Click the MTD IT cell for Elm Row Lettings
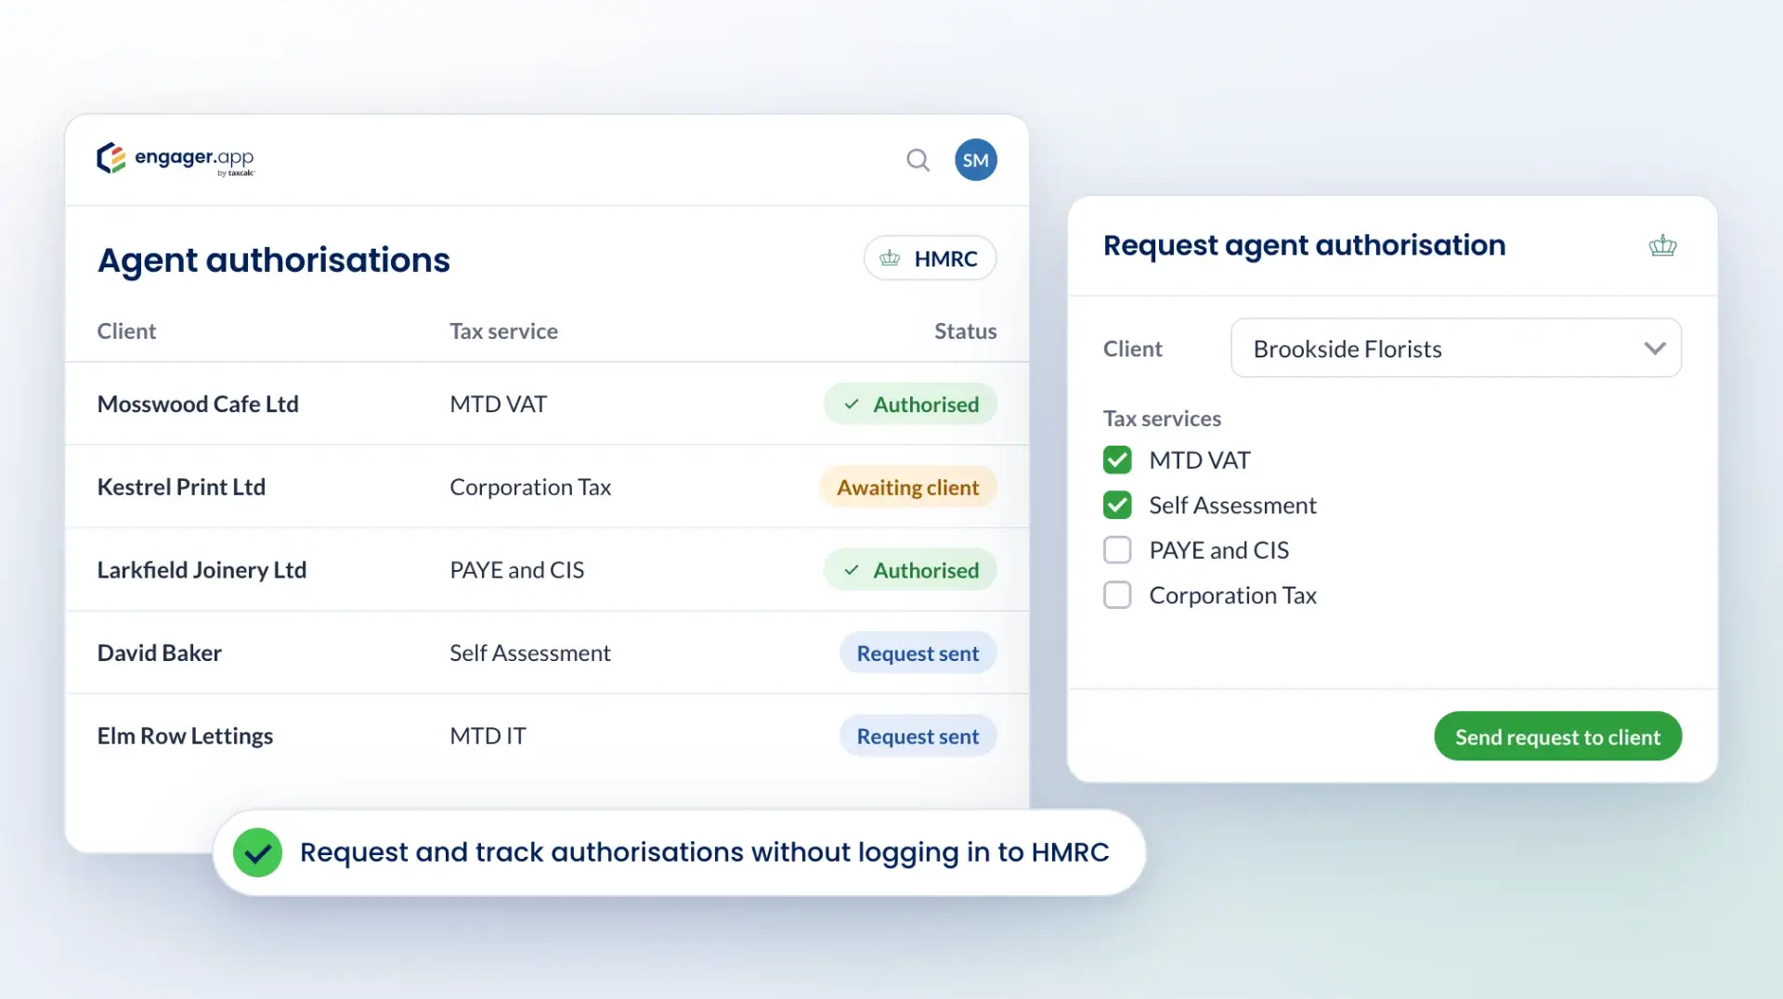This screenshot has width=1783, height=999. 488,735
